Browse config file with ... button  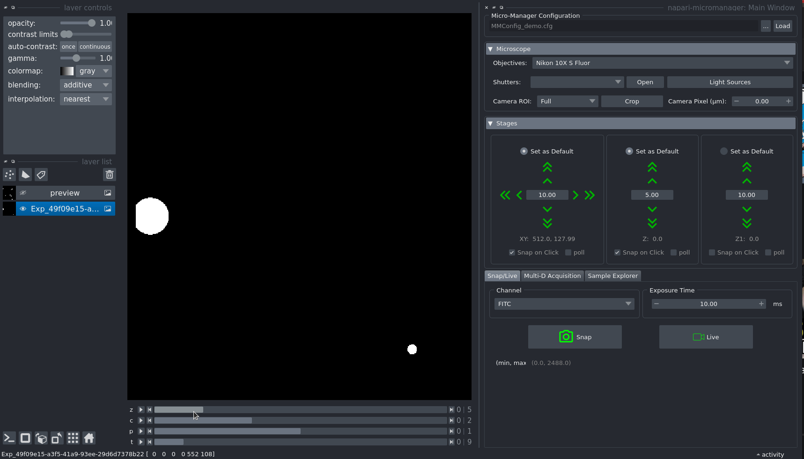[x=765, y=26]
